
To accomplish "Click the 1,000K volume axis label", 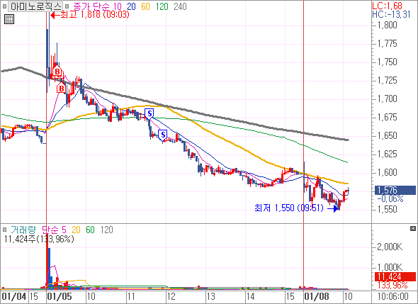I will [390, 267].
